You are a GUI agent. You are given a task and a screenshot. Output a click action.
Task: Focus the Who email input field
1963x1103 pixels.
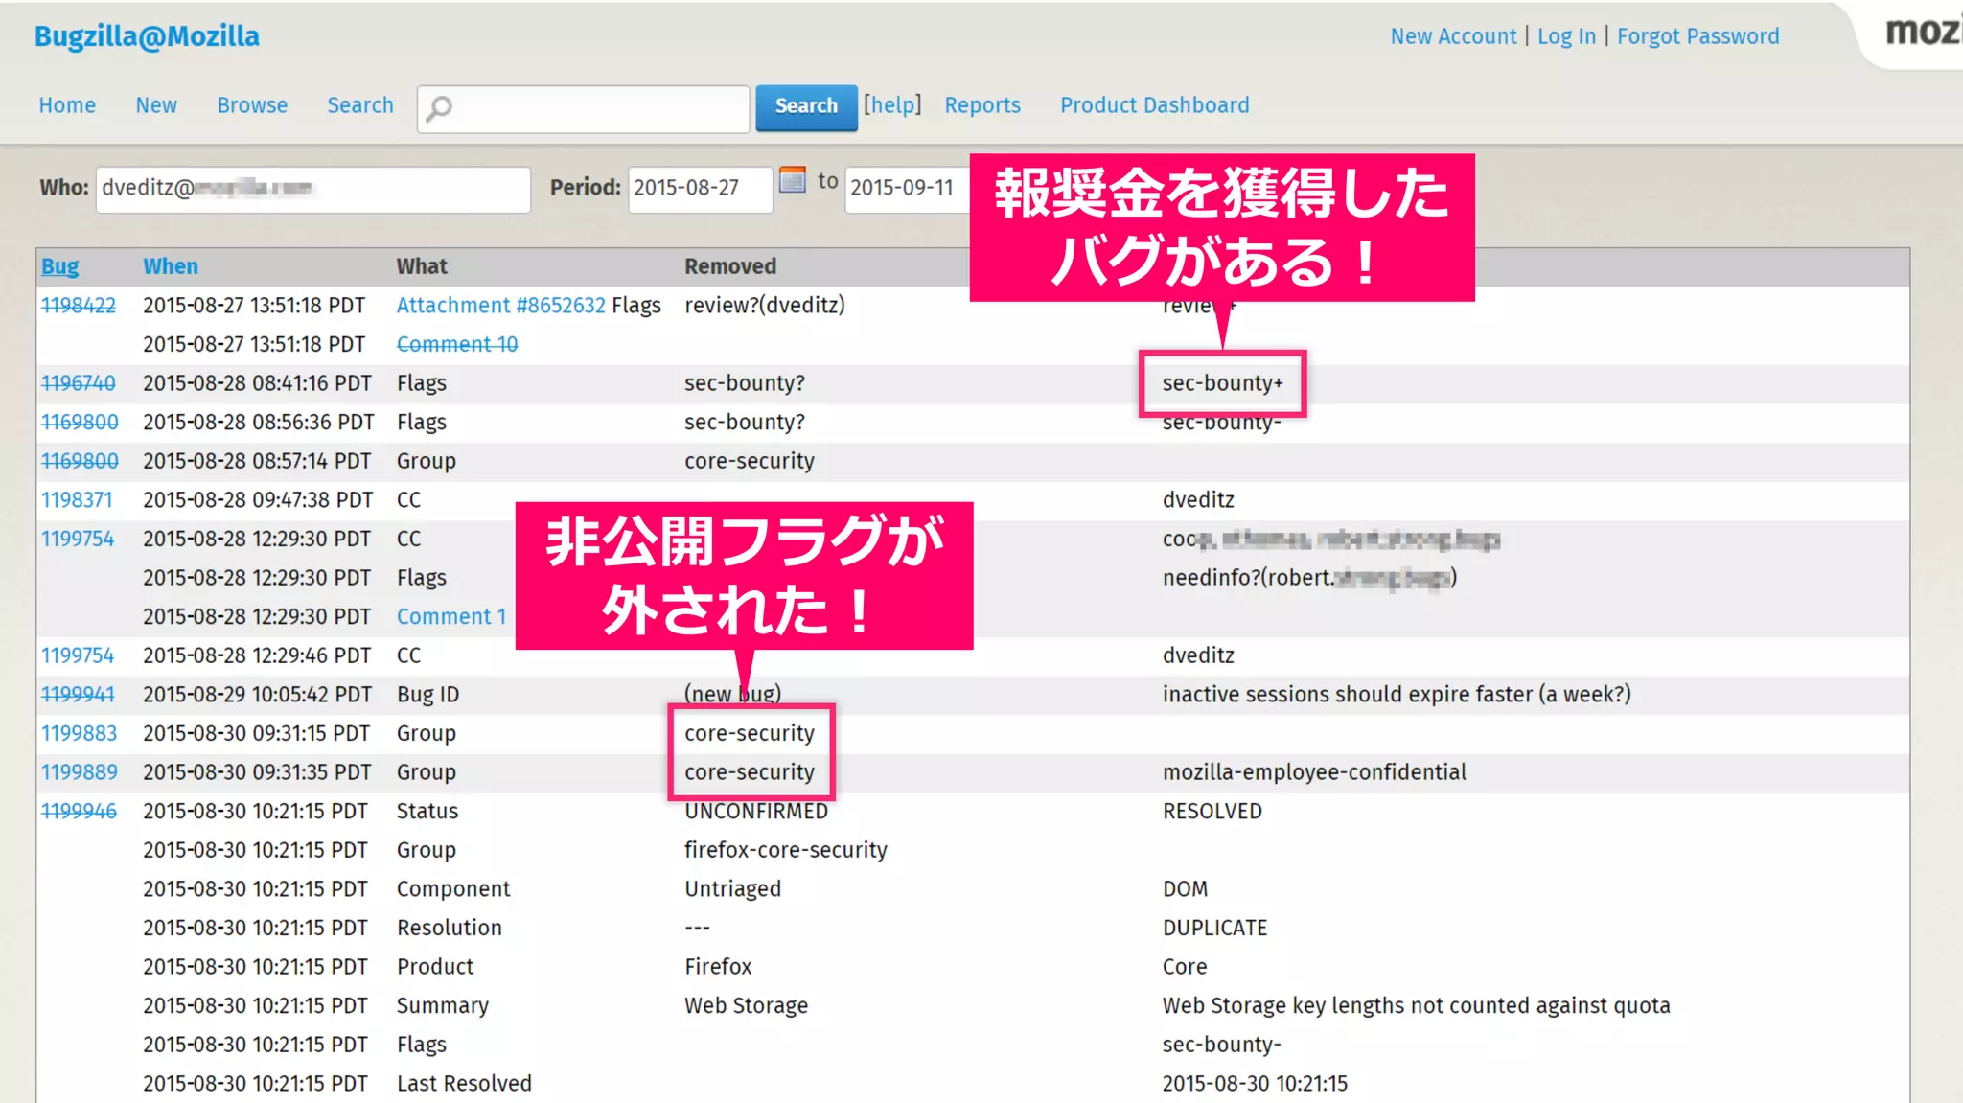[x=312, y=189]
